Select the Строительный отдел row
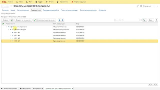The height and width of the screenshot is (90, 160). 79,30
